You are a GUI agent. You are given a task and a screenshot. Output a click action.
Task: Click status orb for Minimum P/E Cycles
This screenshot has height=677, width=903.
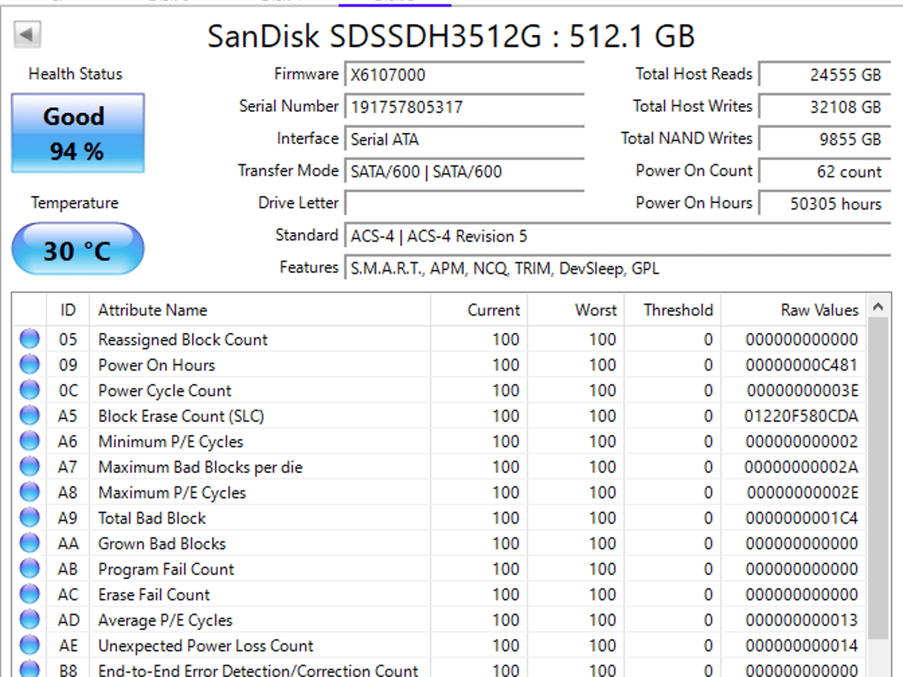click(30, 442)
